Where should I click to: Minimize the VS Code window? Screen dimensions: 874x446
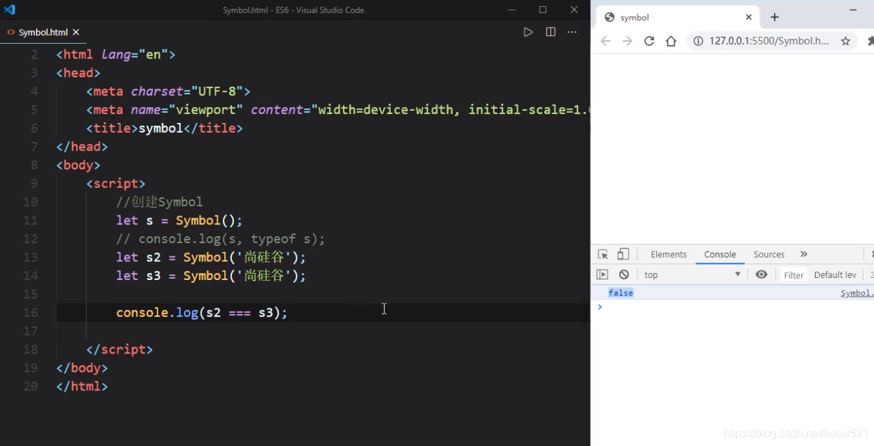[x=511, y=10]
